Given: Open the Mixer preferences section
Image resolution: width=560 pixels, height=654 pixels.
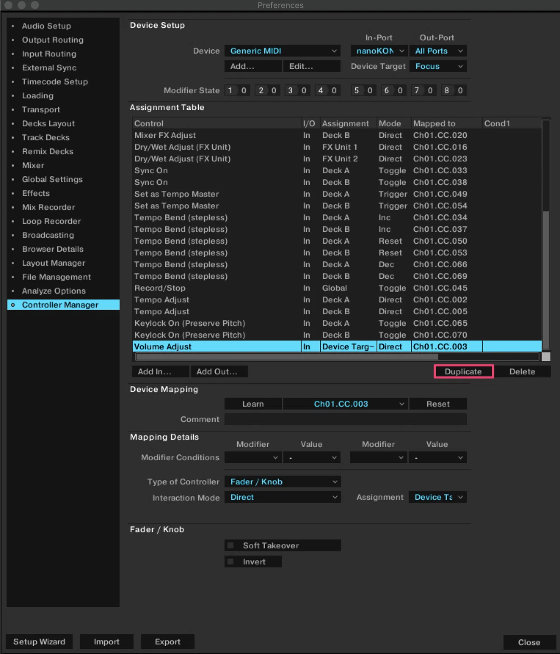Looking at the screenshot, I should point(33,165).
